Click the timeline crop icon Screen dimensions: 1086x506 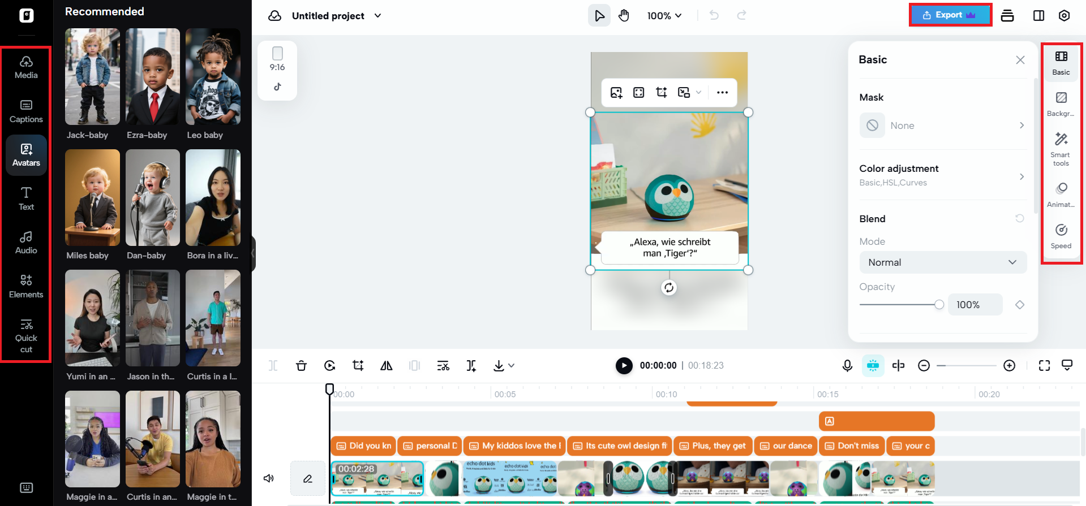(358, 366)
